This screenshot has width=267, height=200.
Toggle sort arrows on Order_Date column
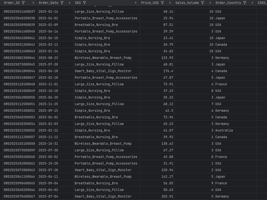pos(69,3)
